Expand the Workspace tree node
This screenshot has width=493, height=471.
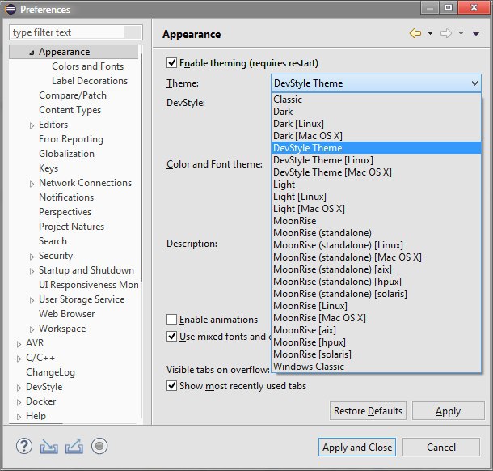32,329
